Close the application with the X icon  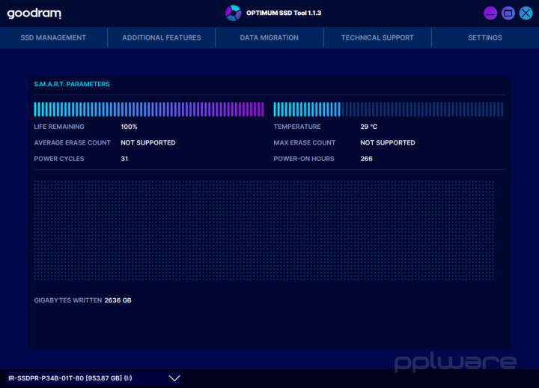tap(526, 13)
